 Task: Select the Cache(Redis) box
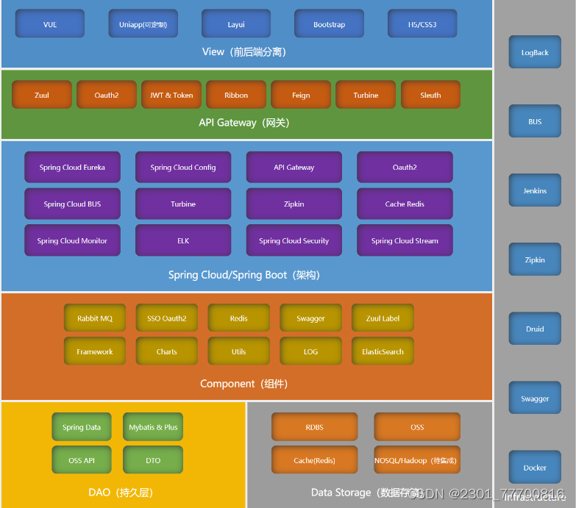click(x=314, y=460)
